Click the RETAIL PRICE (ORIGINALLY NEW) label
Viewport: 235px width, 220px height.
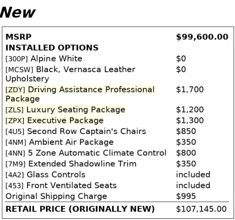(80, 209)
